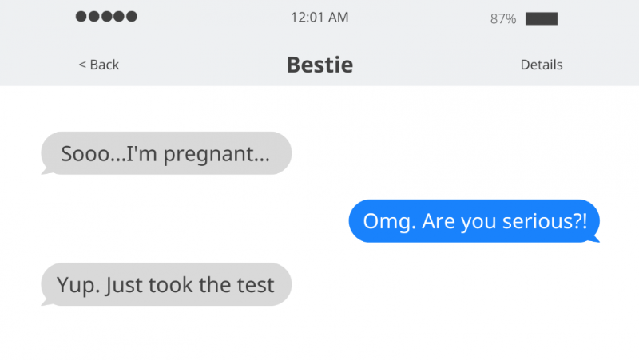Open Details for this conversation
The width and height of the screenshot is (639, 360).
point(542,65)
